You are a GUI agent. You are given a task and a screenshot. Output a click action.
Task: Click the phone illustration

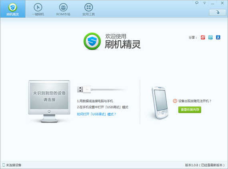160,102
